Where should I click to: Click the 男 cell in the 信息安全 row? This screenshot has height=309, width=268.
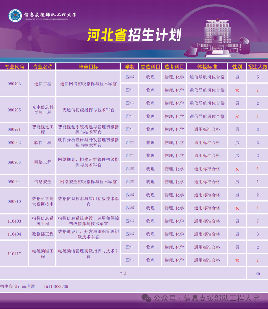point(237,182)
